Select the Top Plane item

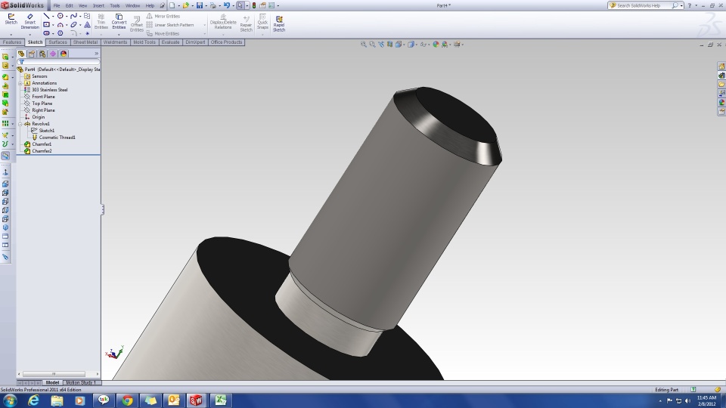click(42, 104)
